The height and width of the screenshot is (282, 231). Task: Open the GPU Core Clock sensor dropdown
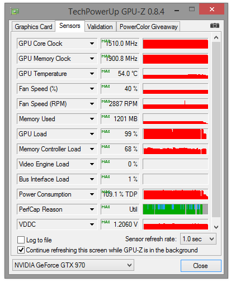point(92,44)
